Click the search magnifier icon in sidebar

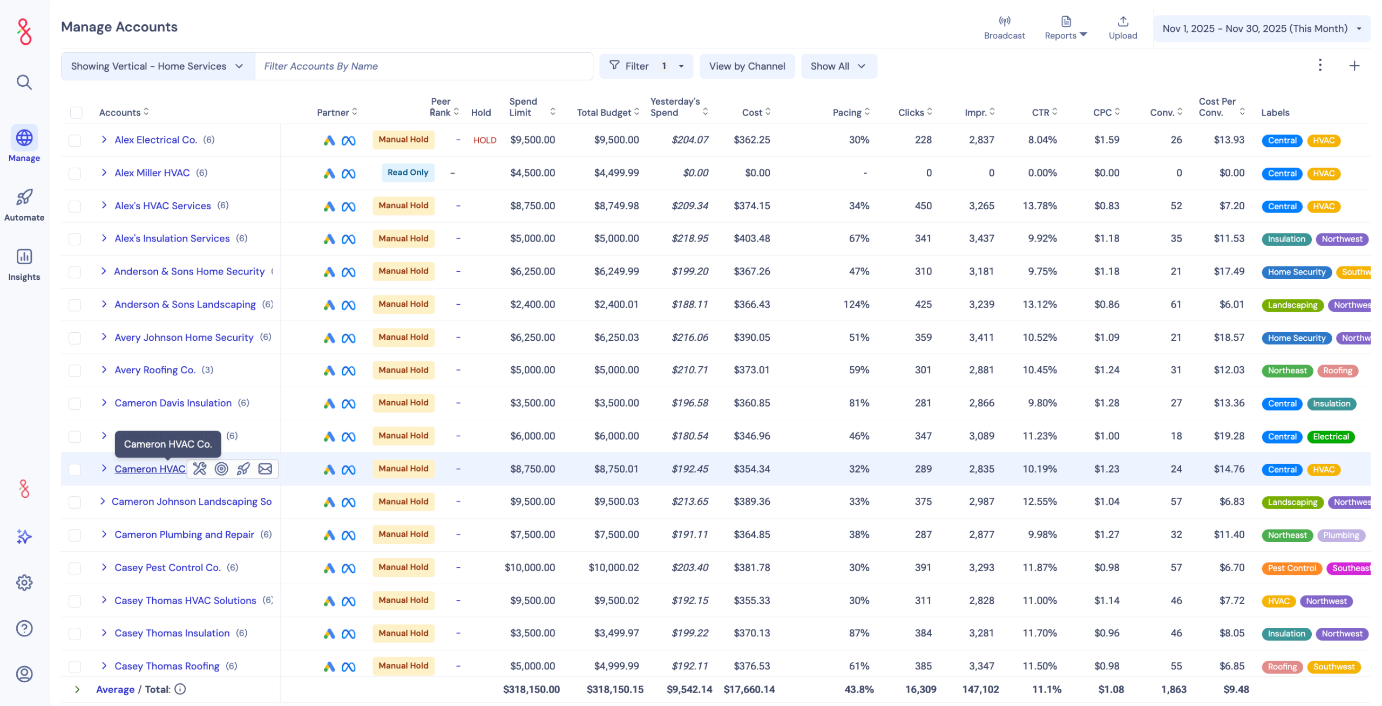pyautogui.click(x=24, y=82)
